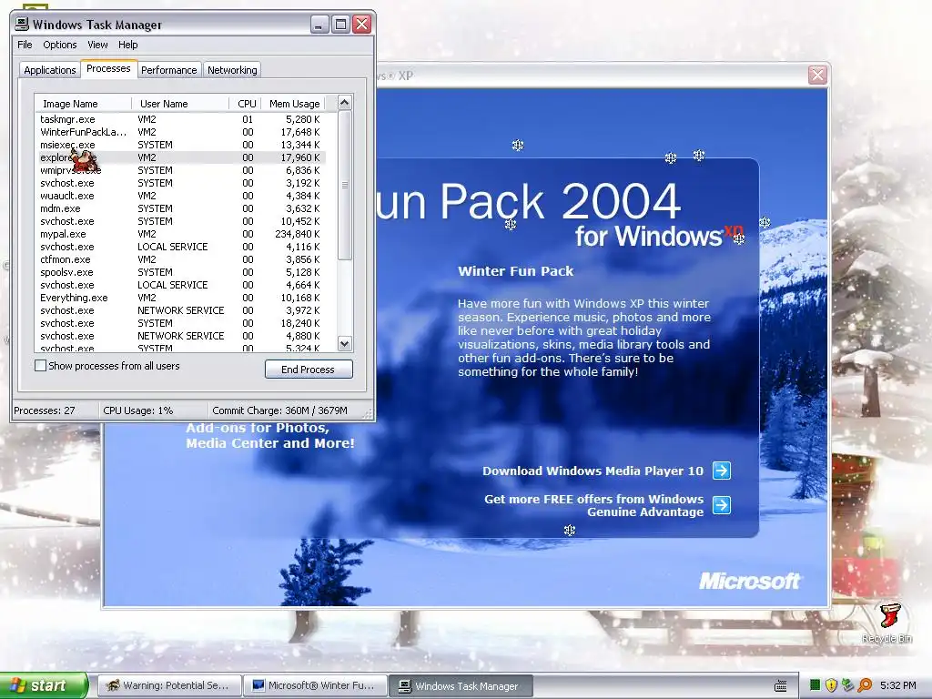Click the Commit Charge status bar entry
The width and height of the screenshot is (932, 699).
click(x=279, y=410)
